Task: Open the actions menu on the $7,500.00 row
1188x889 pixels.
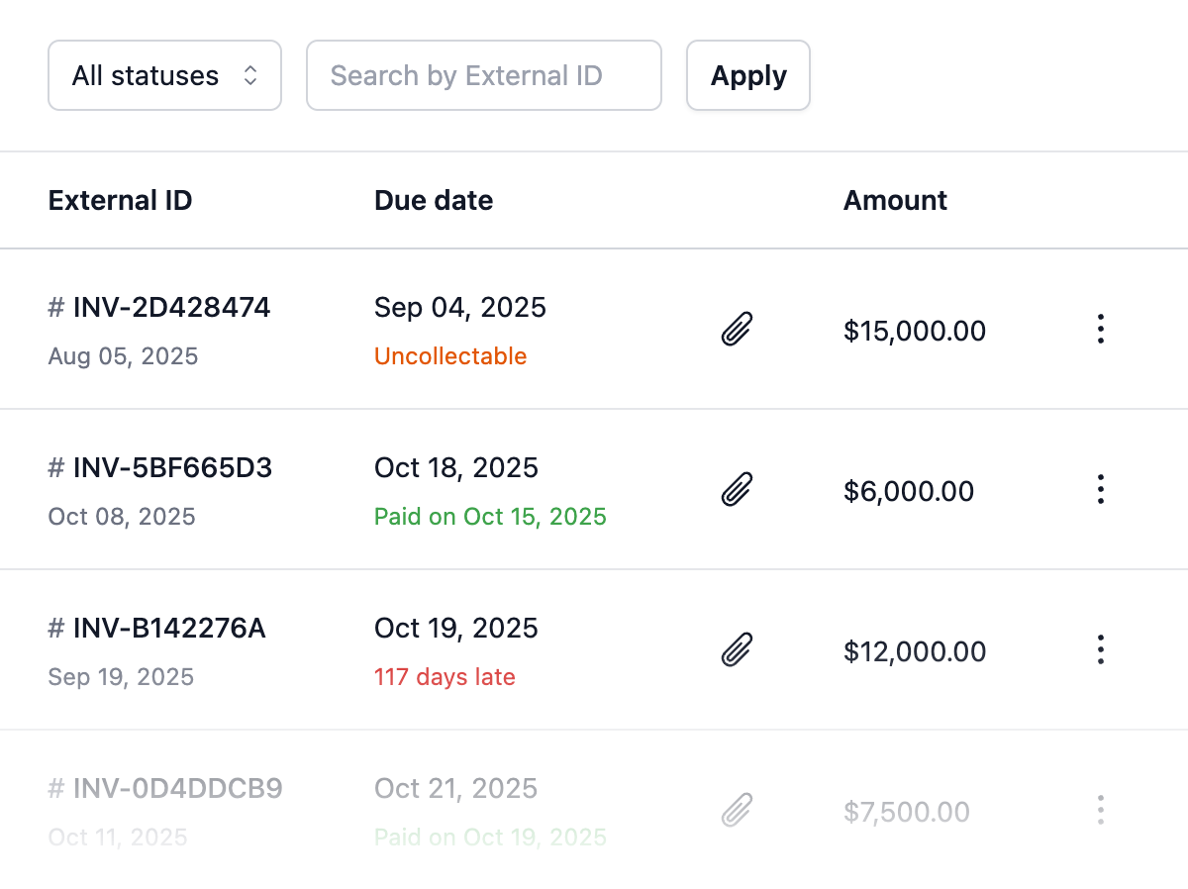Action: coord(1100,810)
